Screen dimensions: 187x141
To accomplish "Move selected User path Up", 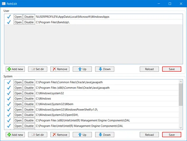I will (x=82, y=69).
